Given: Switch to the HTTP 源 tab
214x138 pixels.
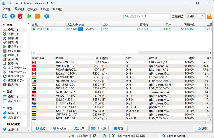Looking at the screenshot, I should pos(99,128).
